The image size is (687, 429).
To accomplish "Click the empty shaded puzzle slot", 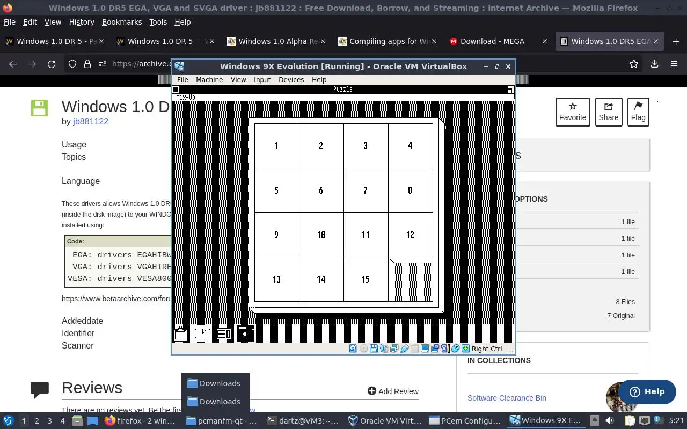I will coord(413,282).
